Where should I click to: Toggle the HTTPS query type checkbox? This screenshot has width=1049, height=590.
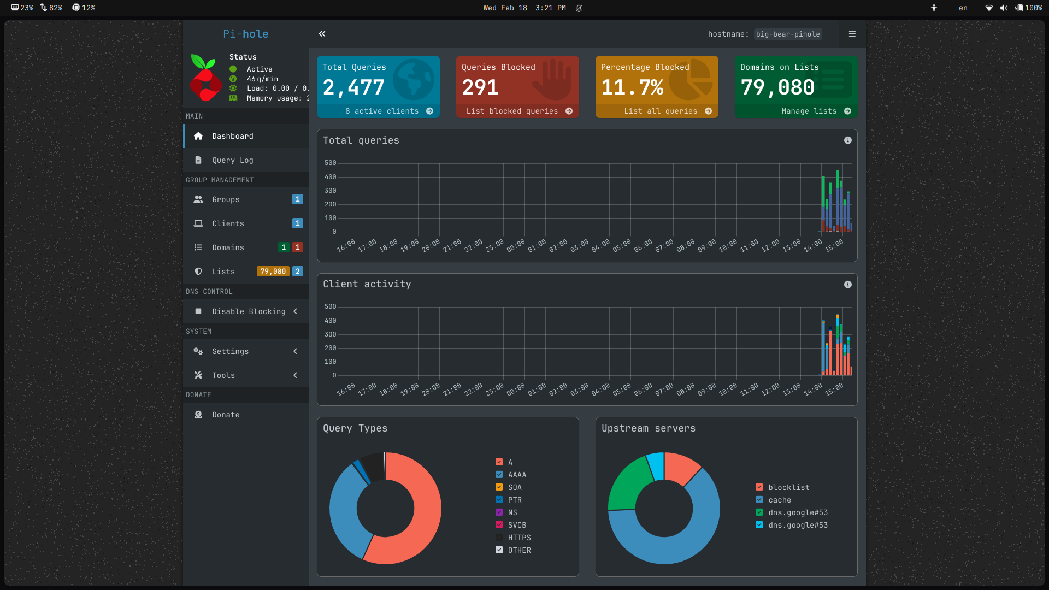499,538
